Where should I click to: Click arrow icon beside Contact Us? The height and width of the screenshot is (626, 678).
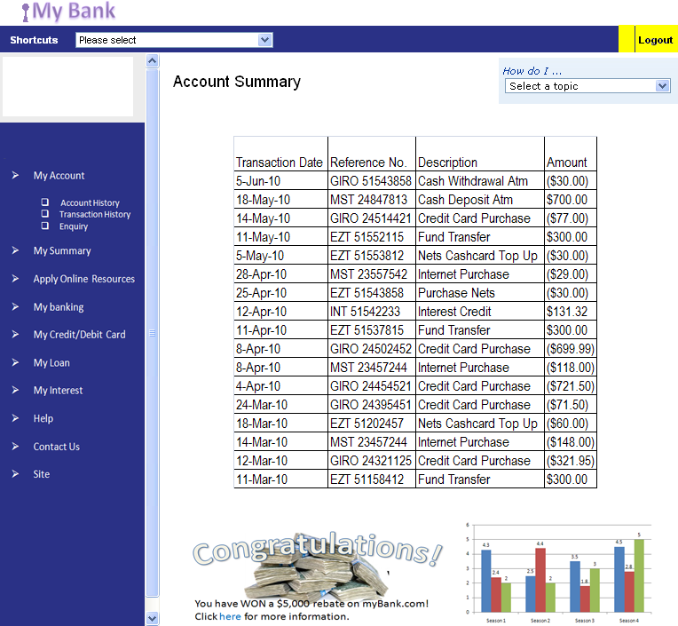click(x=15, y=447)
